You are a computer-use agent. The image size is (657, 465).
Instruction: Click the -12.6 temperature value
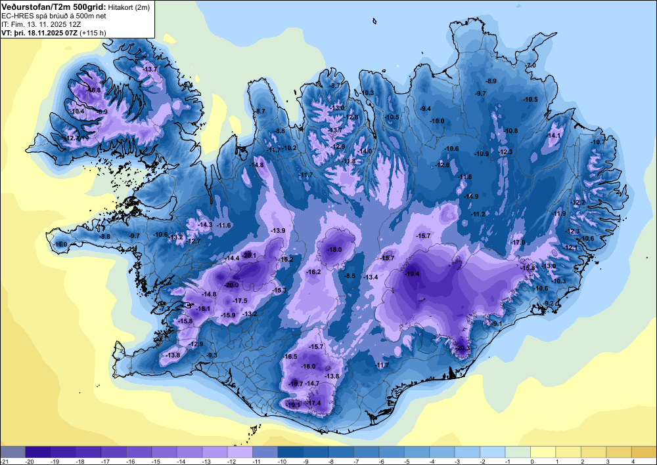tap(442, 165)
